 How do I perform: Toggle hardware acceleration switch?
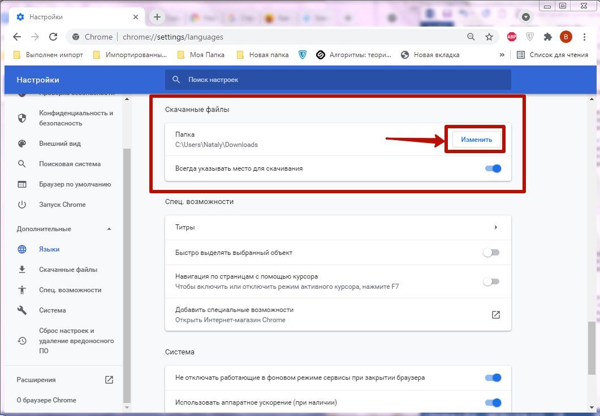pos(493,402)
